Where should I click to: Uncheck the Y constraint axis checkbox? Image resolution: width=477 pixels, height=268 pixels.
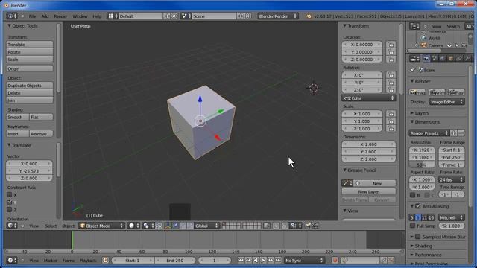pos(10,202)
